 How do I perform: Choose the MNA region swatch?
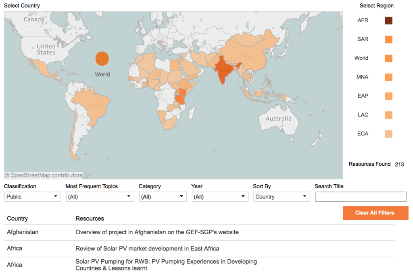pyautogui.click(x=388, y=77)
